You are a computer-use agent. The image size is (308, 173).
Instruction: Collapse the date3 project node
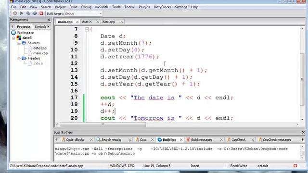(13, 38)
